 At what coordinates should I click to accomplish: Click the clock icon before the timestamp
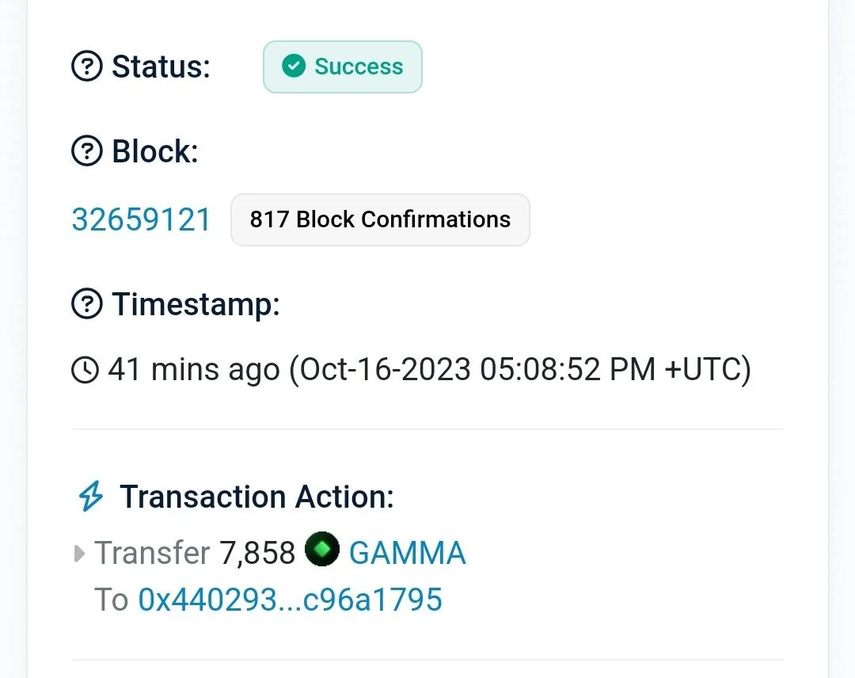(x=85, y=369)
